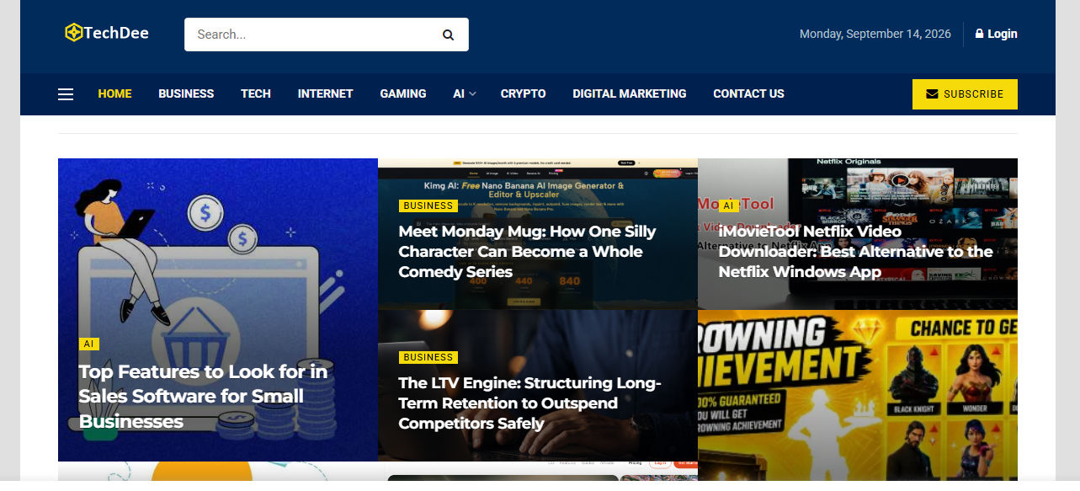Click the TechDee logo

point(107,33)
